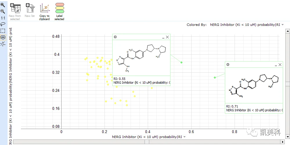Close the RI 0.71 structure card
This screenshot has width=290, height=145.
coord(280,65)
